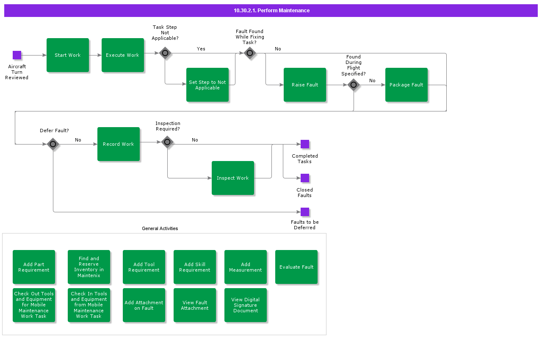Screen dimensions: 542x339
Task: Click the Raise Fault activity
Action: (305, 85)
